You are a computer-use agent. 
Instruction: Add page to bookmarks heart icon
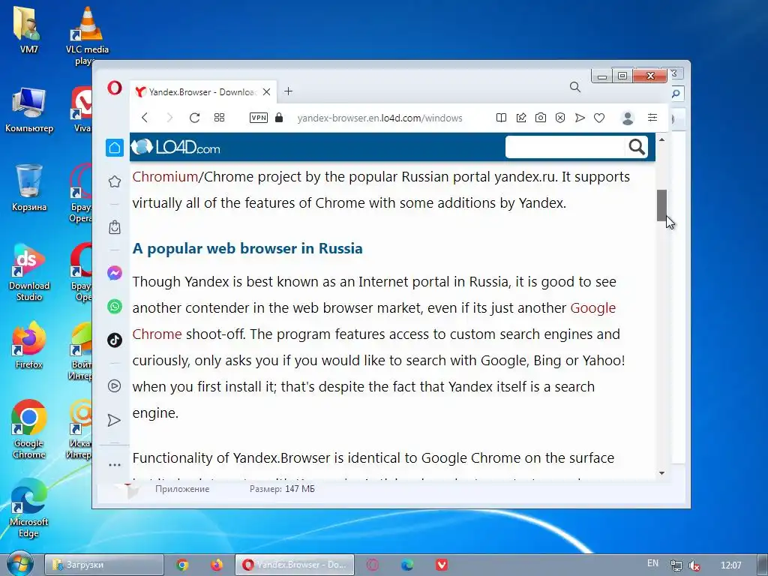click(599, 118)
